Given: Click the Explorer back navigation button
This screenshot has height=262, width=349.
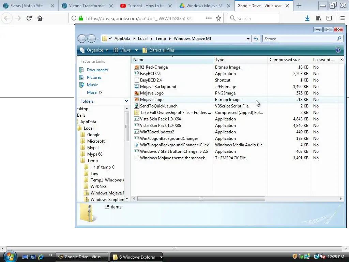Looking at the screenshot, I should [82, 39].
